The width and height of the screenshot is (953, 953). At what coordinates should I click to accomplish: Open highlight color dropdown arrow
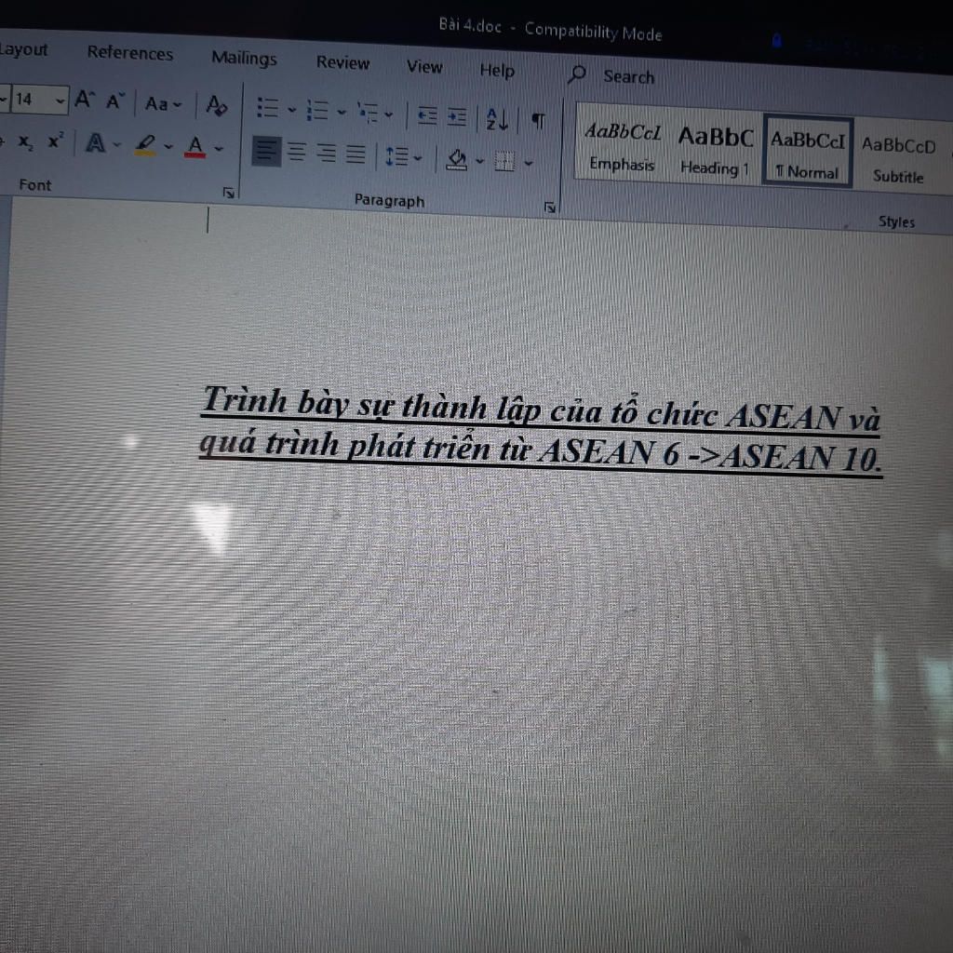point(168,146)
